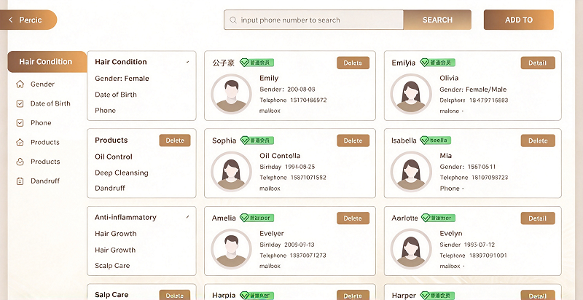Focus the phone number search input
This screenshot has height=300, width=583.
pyautogui.click(x=314, y=20)
